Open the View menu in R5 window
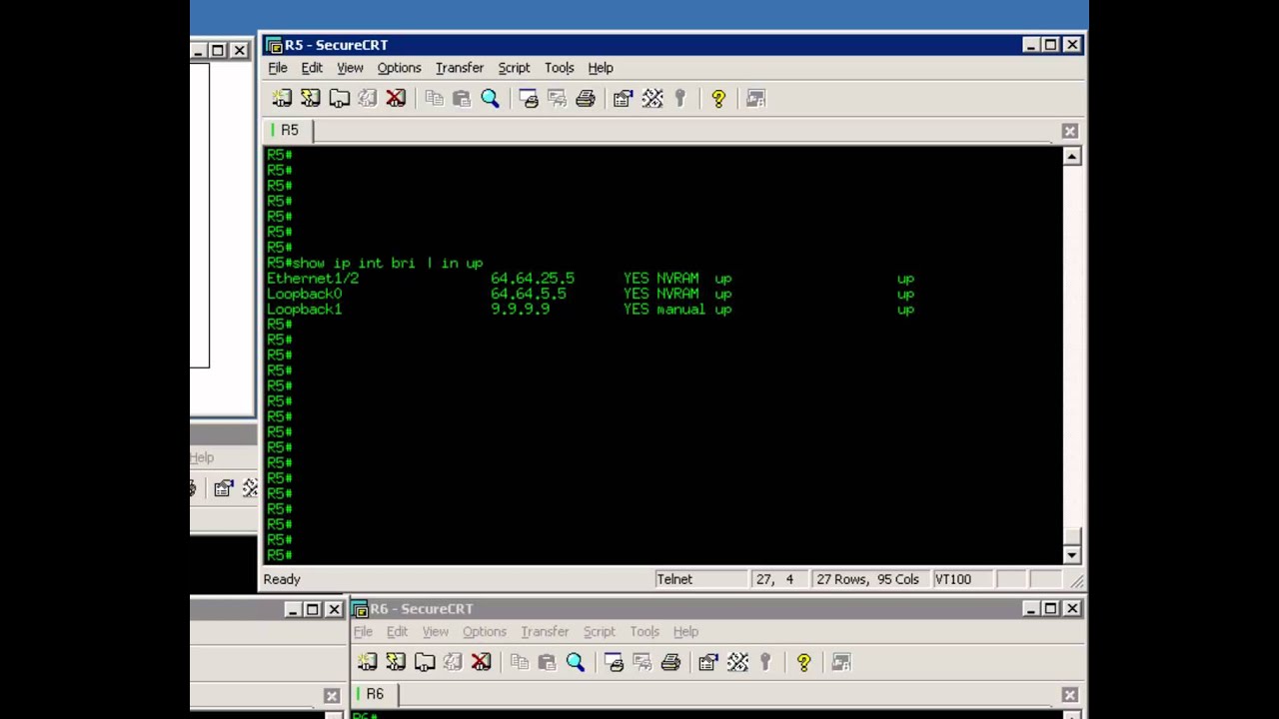The width and height of the screenshot is (1279, 719). click(x=350, y=68)
